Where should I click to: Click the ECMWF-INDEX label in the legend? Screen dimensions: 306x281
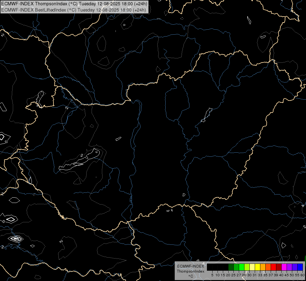(191, 266)
